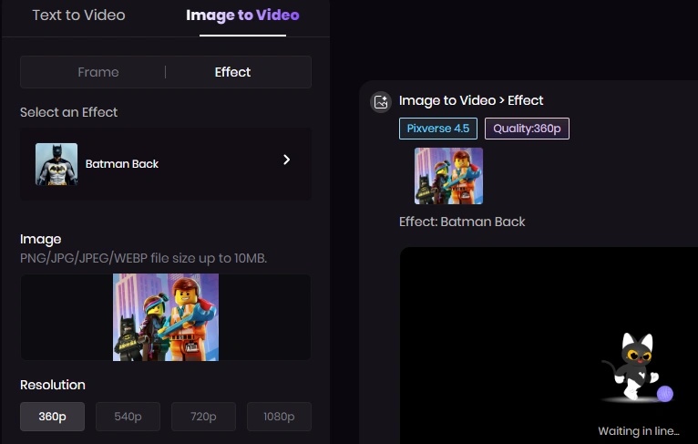
Task: Choose 720p resolution
Action: (x=203, y=417)
